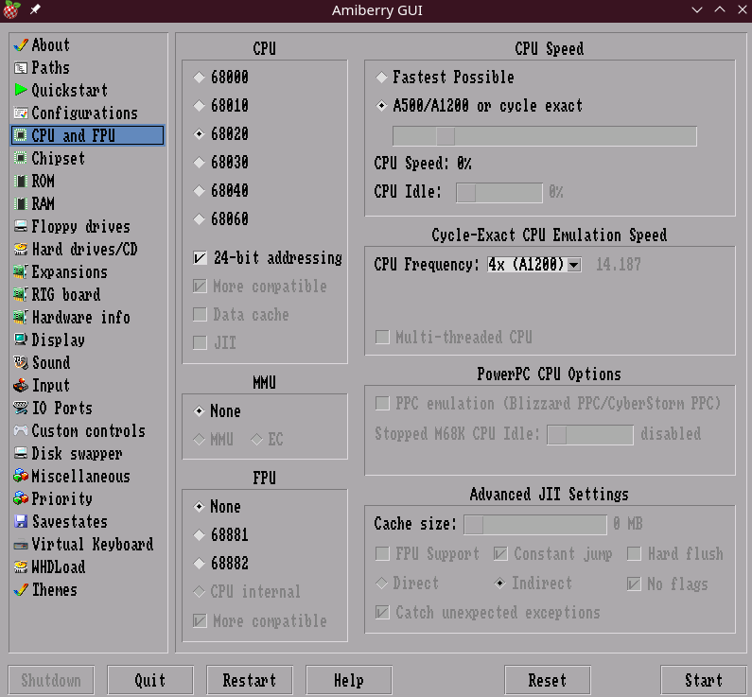Click the About checkmark icon in sidebar
The image size is (752, 697).
click(x=21, y=45)
